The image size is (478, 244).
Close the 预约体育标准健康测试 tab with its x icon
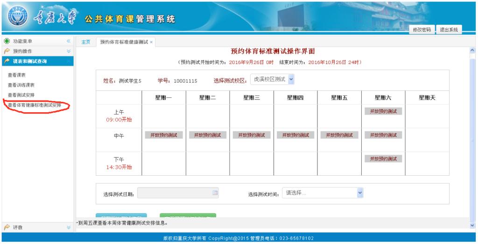(151, 42)
